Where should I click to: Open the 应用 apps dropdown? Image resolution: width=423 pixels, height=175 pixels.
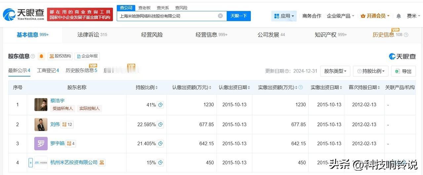284,16
